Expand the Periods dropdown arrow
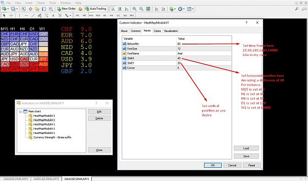This screenshot has width=308, height=181. [x=184, y=9]
